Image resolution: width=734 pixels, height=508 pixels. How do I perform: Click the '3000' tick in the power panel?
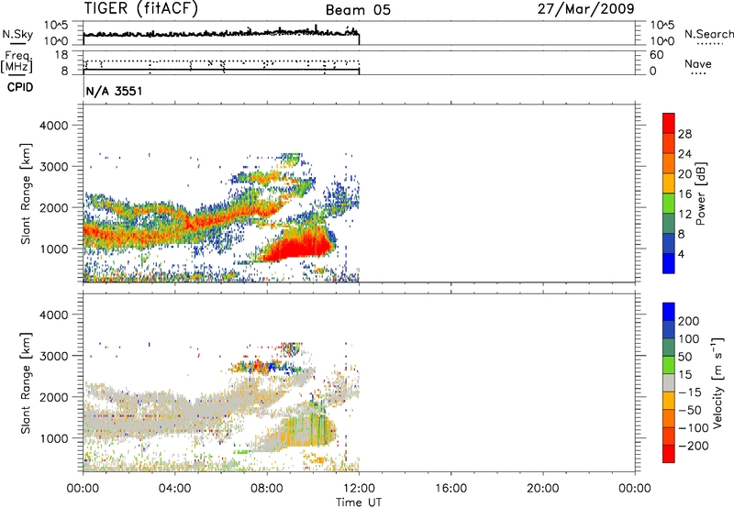[53, 167]
